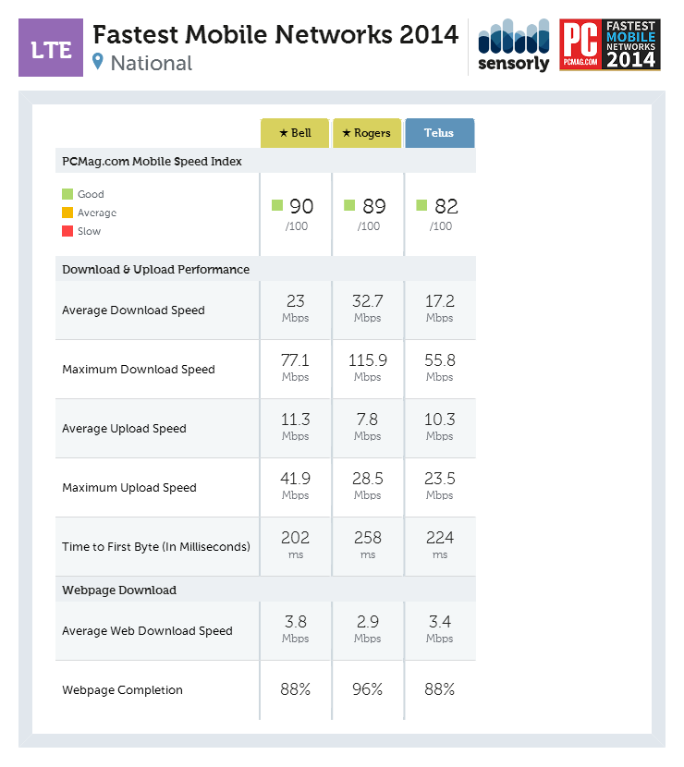Click the 'Time to First Byte' row label

click(x=156, y=547)
